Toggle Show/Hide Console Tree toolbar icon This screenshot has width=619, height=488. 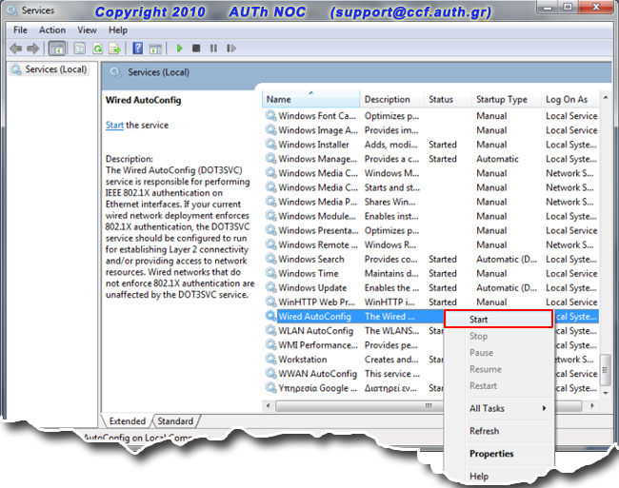[57, 49]
